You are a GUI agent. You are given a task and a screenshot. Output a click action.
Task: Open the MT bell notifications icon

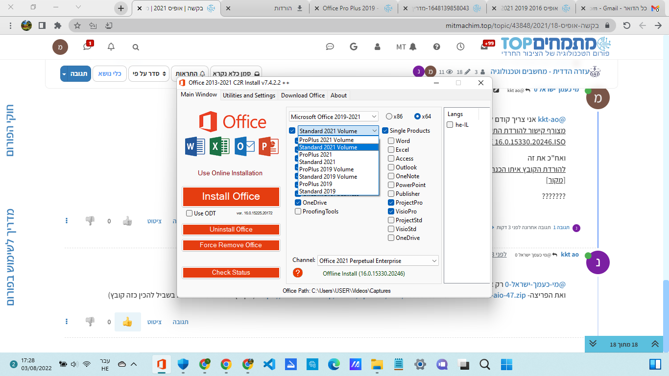tap(406, 47)
